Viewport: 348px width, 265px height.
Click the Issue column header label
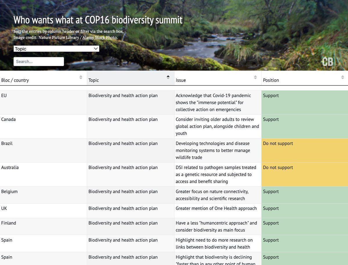[x=181, y=80]
